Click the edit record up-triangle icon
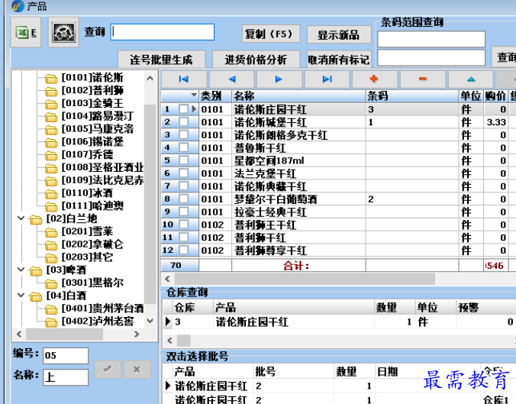 click(x=471, y=79)
